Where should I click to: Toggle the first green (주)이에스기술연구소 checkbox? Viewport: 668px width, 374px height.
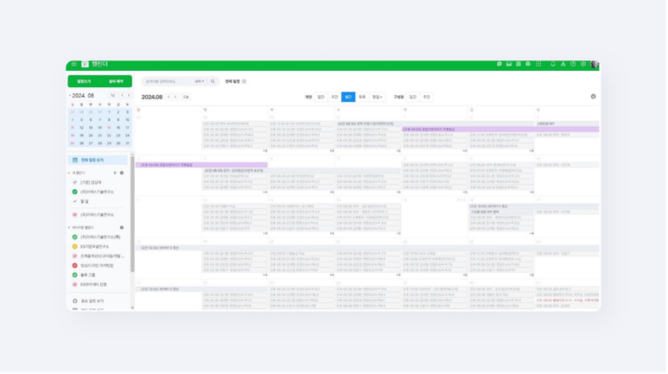[75, 193]
